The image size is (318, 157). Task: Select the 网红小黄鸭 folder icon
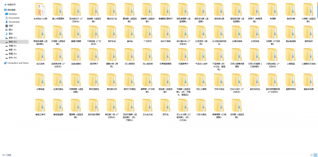201,80
